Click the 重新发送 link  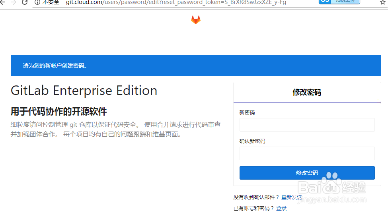pos(291,197)
